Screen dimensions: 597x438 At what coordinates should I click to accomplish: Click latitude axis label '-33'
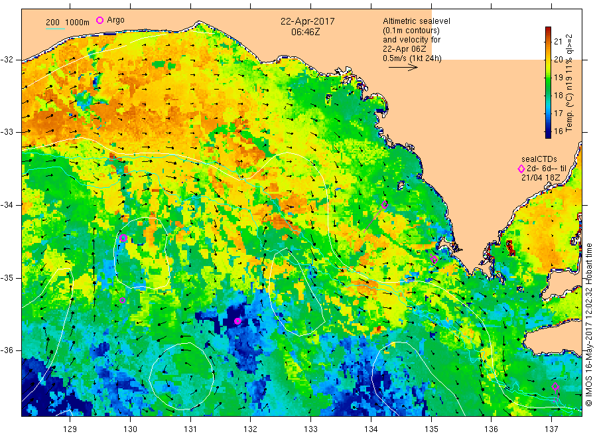coord(7,132)
